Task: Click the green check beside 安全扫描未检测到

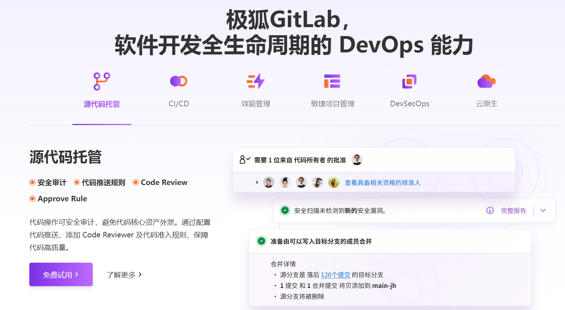Action: (x=285, y=210)
